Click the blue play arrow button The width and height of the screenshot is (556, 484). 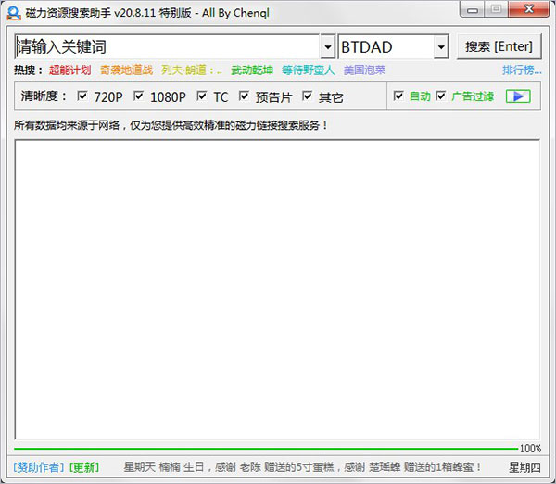518,96
